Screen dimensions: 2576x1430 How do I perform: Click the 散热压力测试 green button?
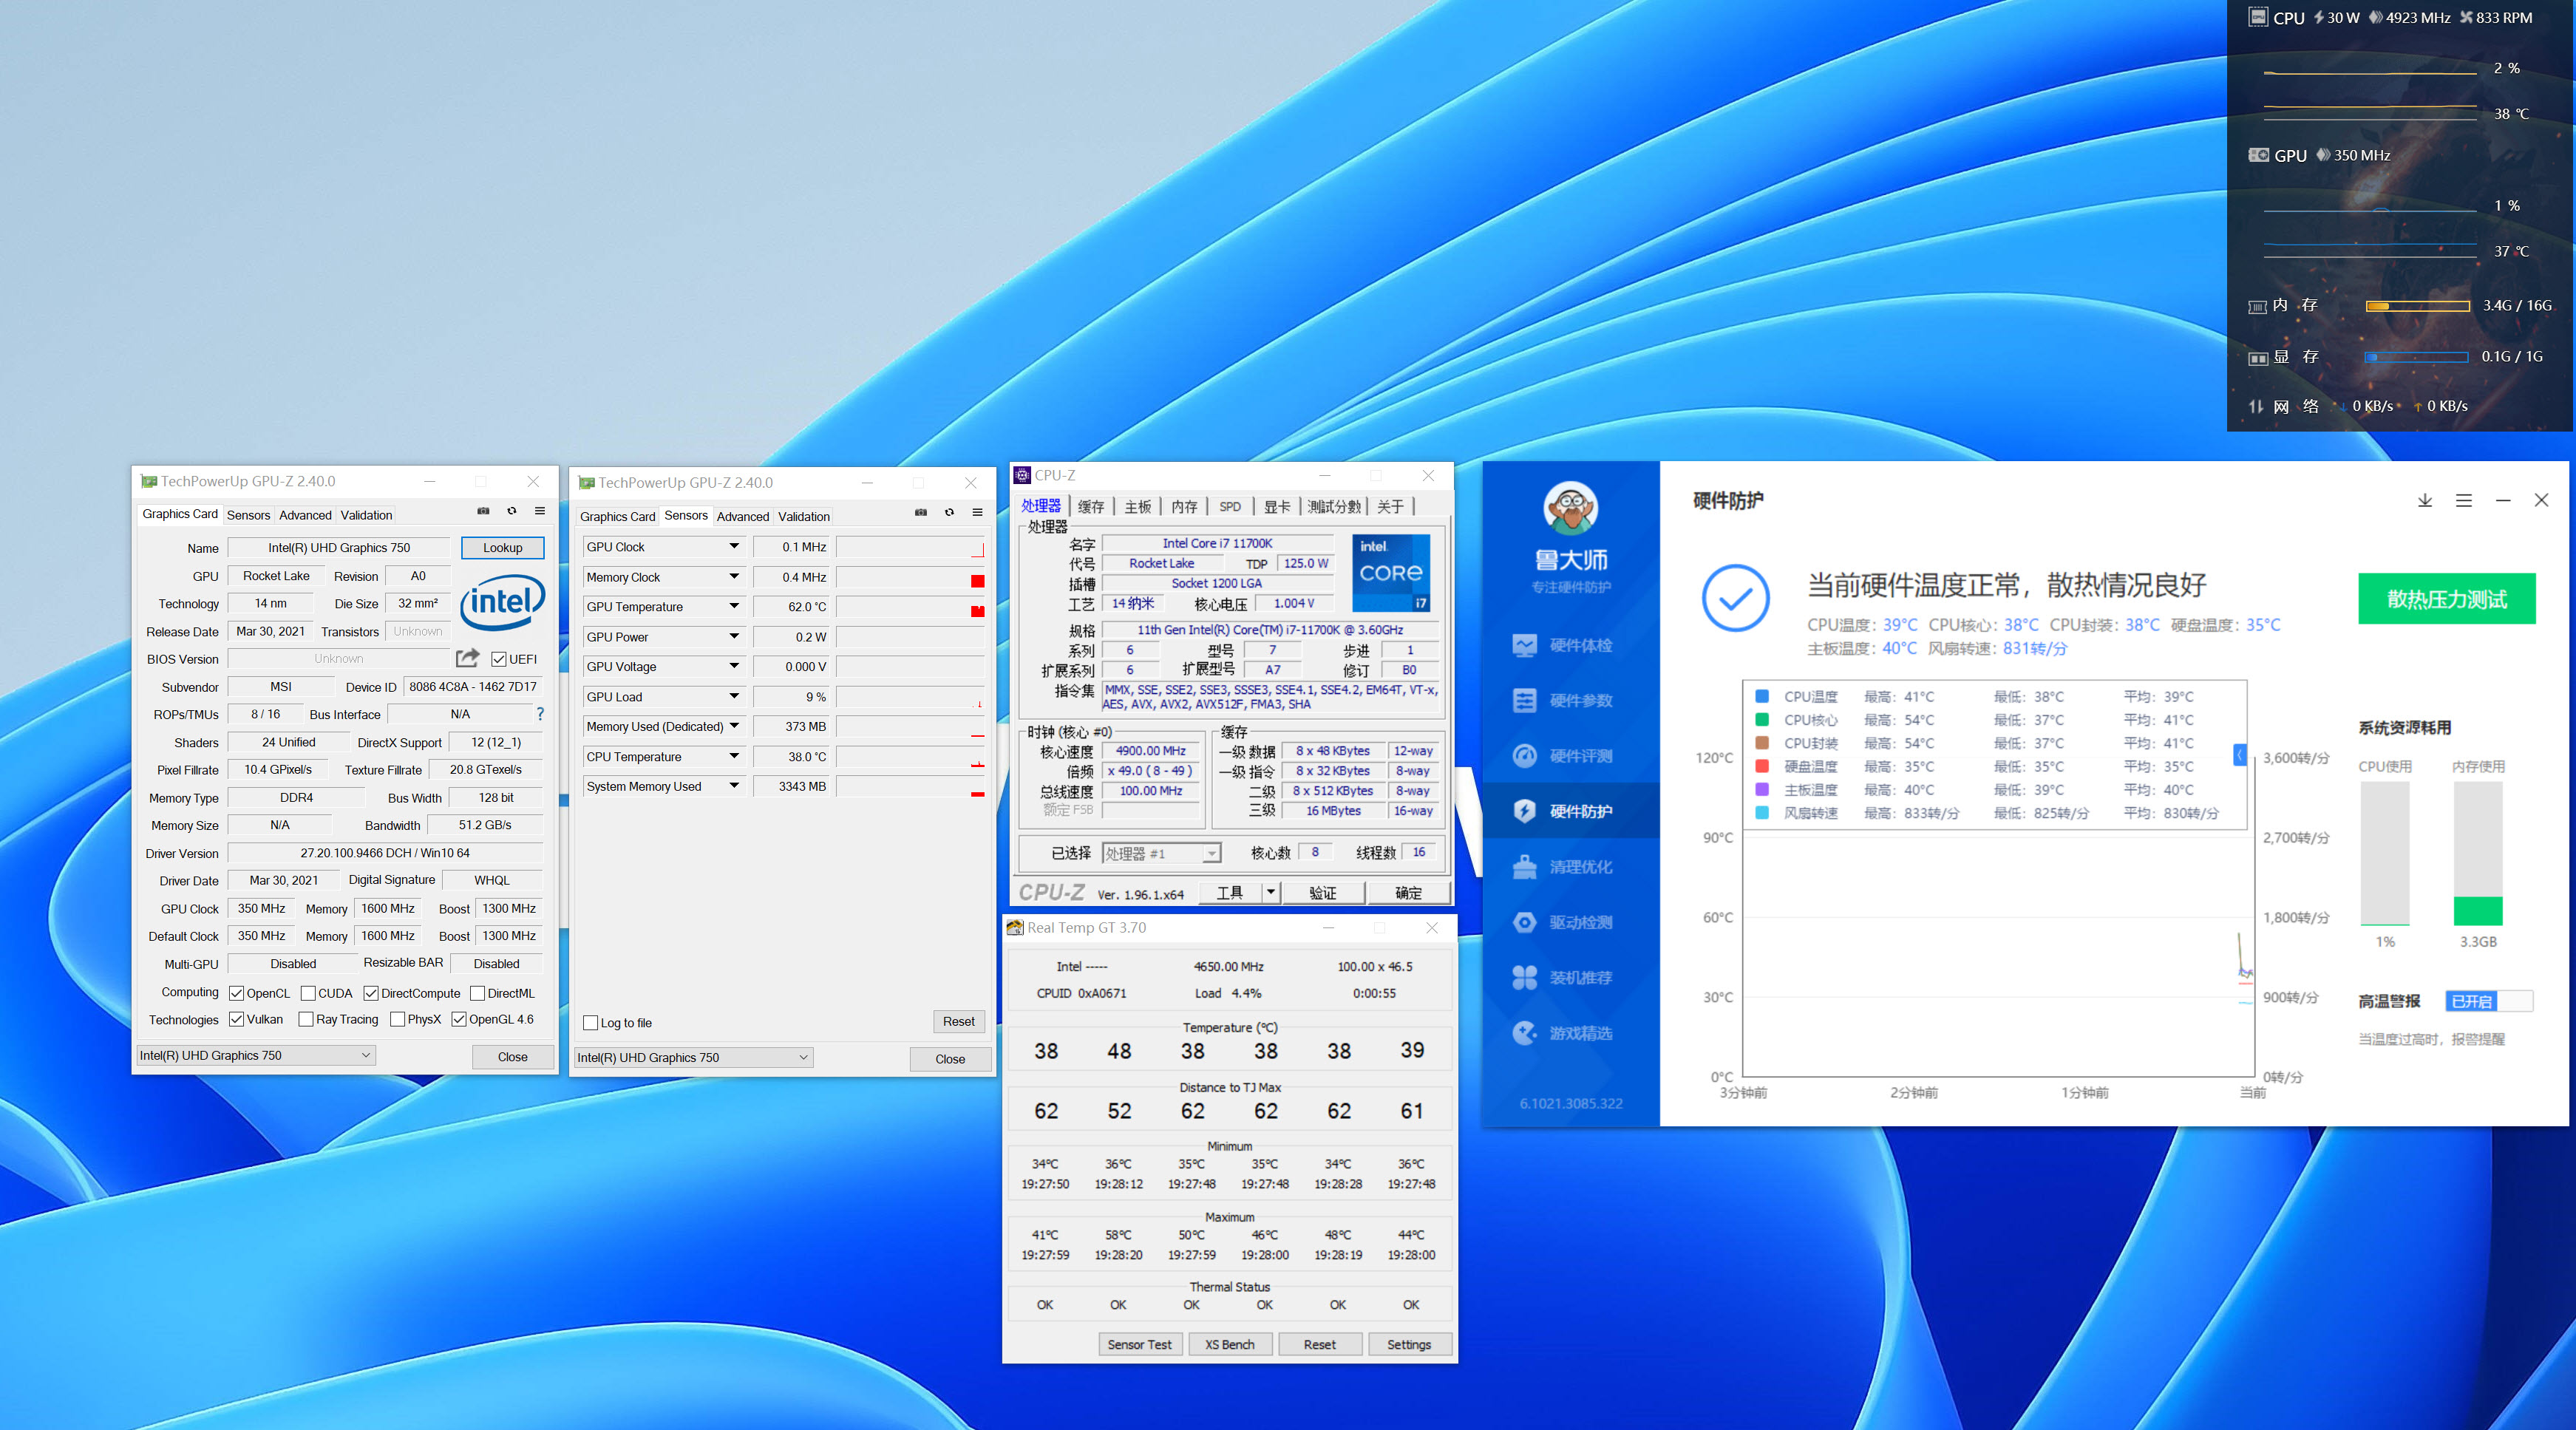click(2446, 599)
